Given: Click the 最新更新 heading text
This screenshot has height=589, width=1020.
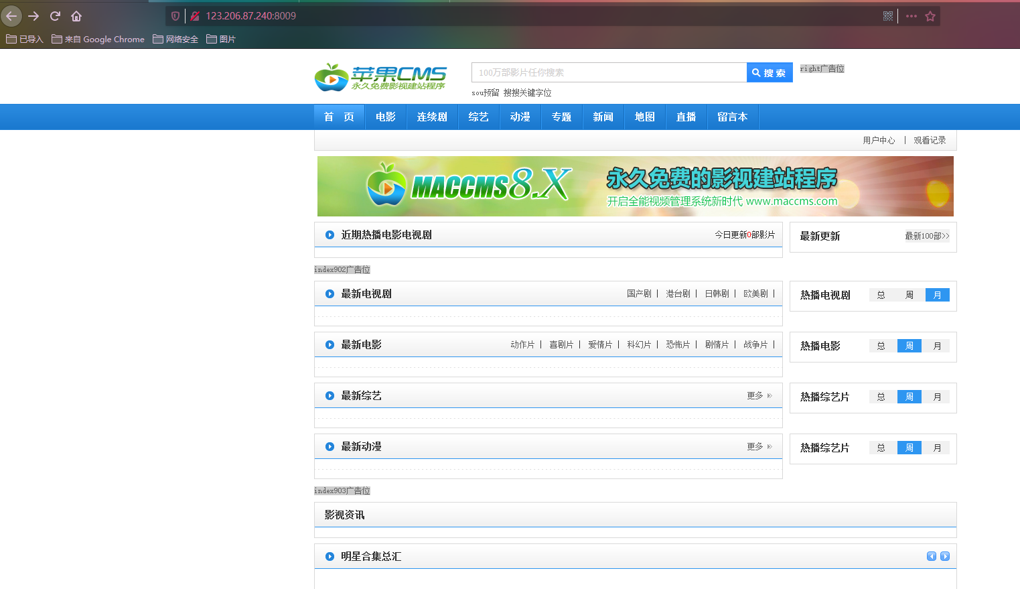Looking at the screenshot, I should [x=820, y=236].
